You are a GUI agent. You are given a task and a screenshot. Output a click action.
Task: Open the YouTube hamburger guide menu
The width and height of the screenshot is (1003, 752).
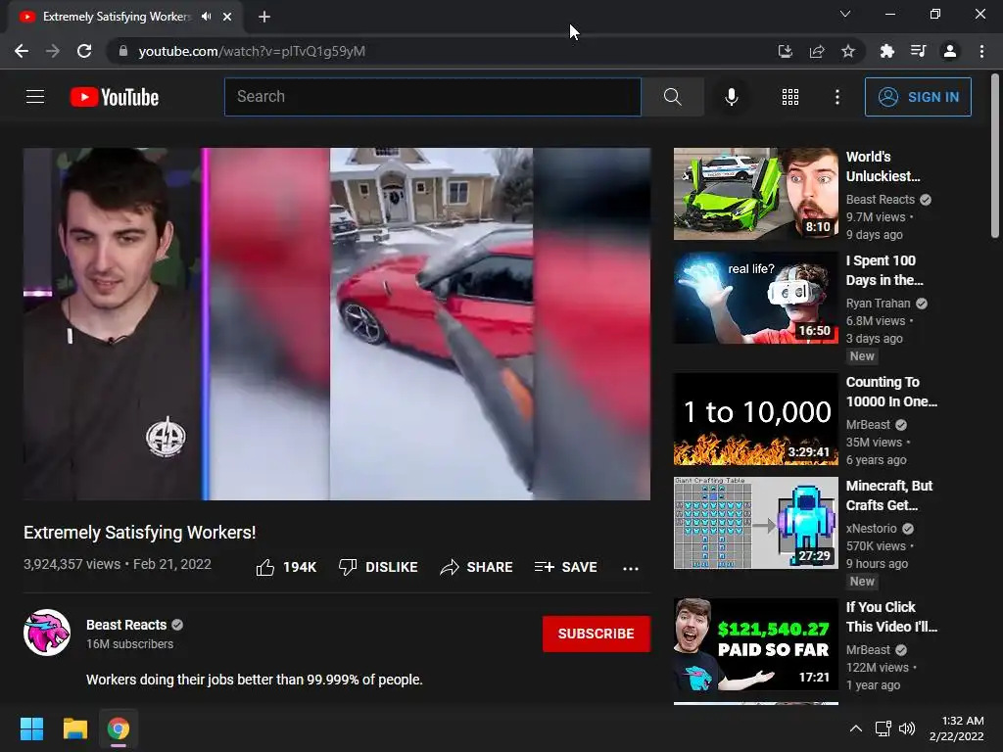click(x=35, y=97)
